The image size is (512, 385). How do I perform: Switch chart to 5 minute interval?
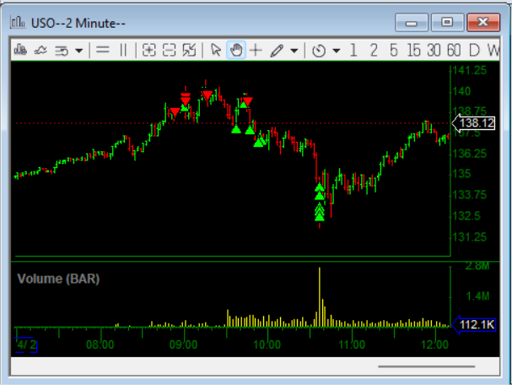tap(394, 51)
